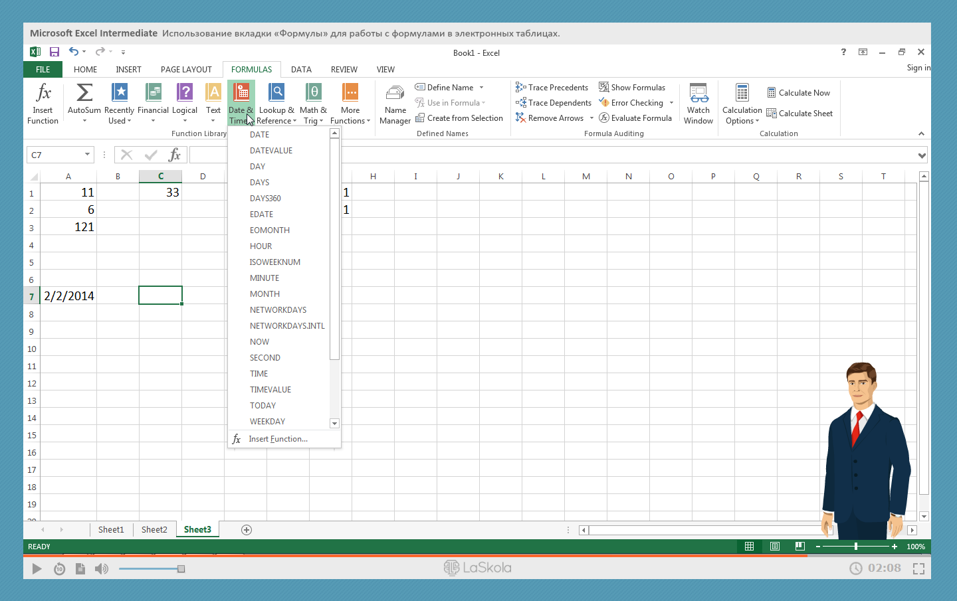The height and width of the screenshot is (601, 957).
Task: Click Insert Function at the list bottom
Action: pos(278,439)
